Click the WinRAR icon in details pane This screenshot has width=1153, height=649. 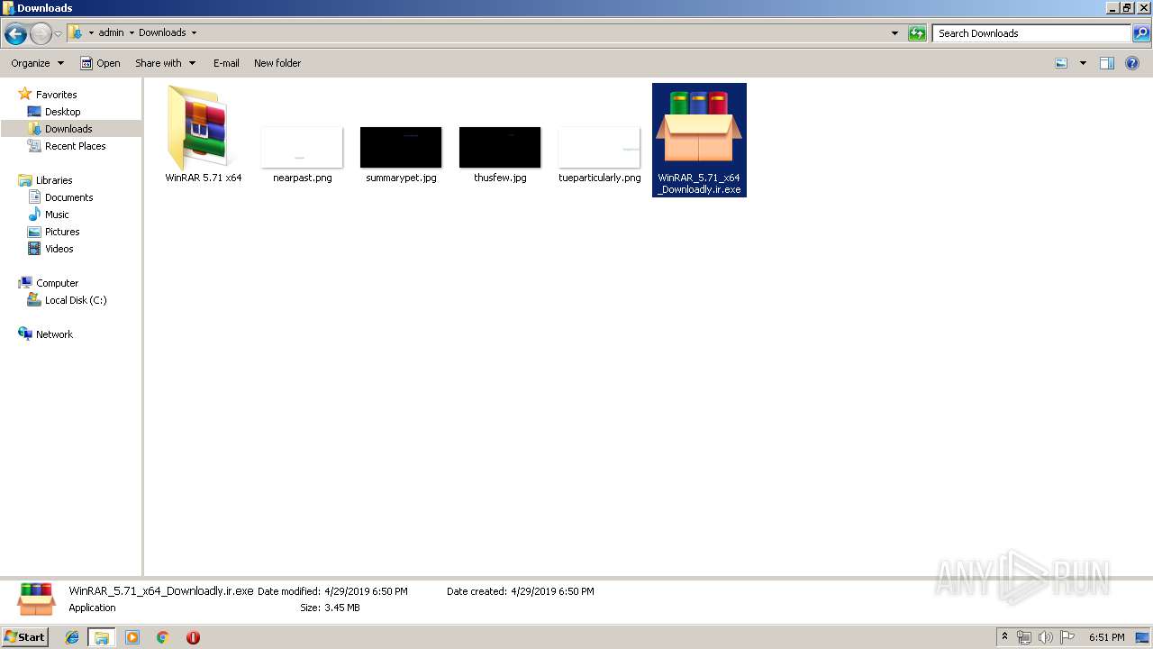[x=36, y=599]
